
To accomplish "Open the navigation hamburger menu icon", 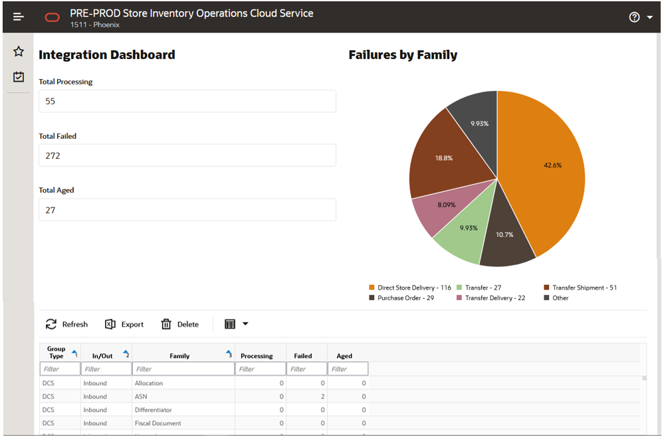I will pos(18,17).
